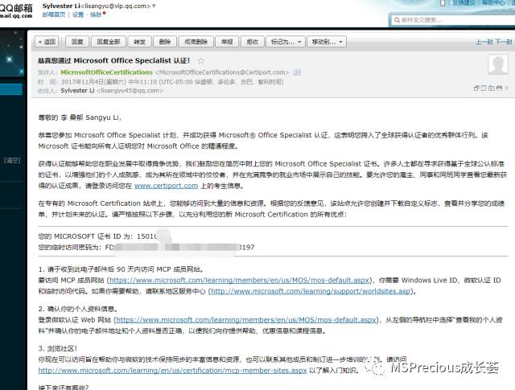
Task: Open the 移动到... dropdown
Action: (x=327, y=42)
